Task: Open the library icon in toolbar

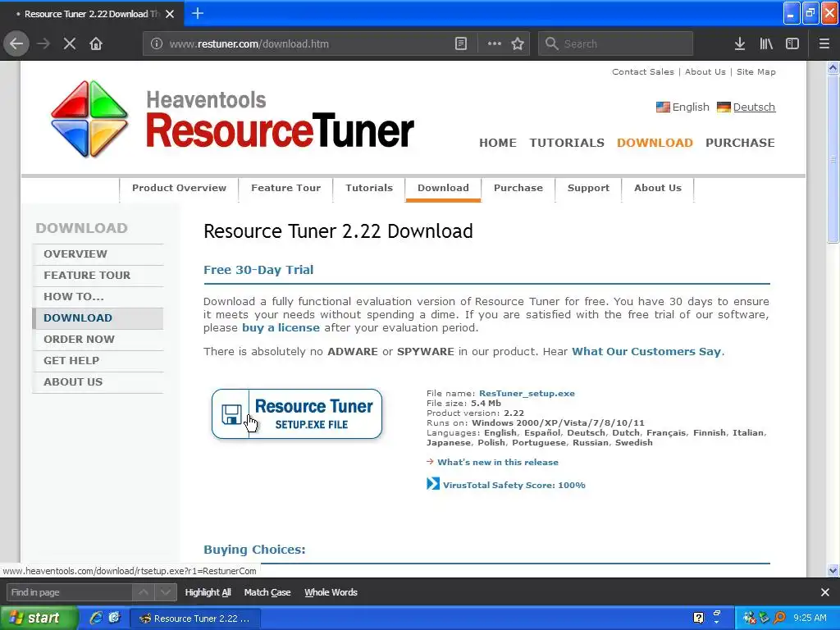Action: 766,44
